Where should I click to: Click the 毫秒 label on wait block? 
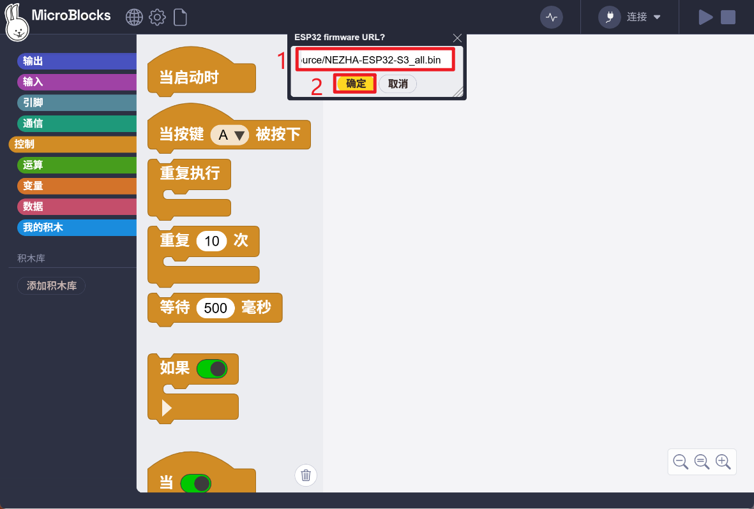pos(256,307)
